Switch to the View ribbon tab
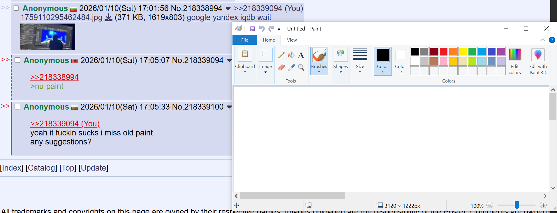The image size is (557, 213). [292, 40]
